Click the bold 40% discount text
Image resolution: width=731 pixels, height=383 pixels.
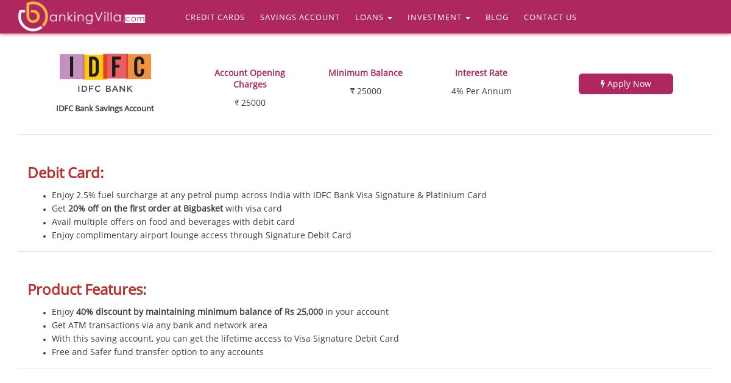[199, 312]
